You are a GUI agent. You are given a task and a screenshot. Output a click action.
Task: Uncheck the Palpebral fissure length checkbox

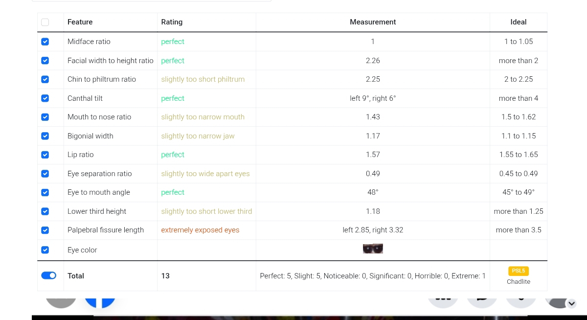click(45, 230)
